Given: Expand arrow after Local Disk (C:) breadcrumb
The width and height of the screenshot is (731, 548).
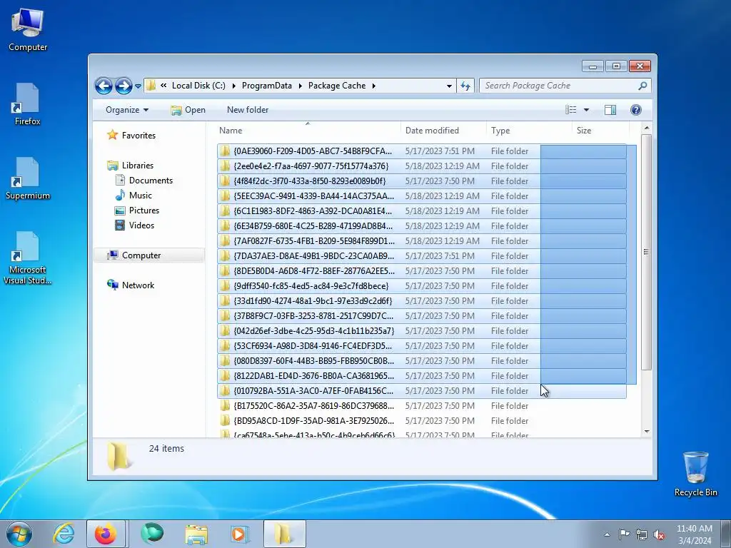Looking at the screenshot, I should 233,86.
